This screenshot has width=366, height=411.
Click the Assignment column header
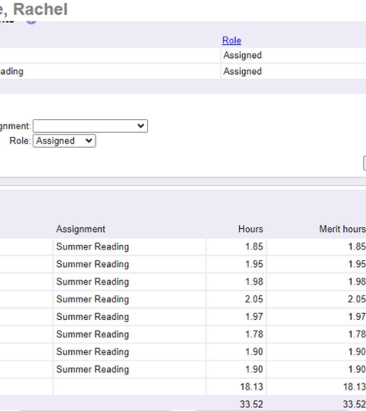(81, 229)
